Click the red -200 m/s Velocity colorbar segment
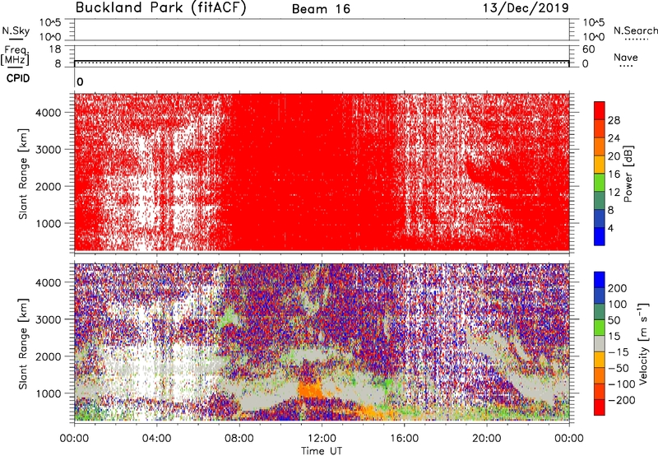Viewport: 658px width, 456px height. click(x=600, y=407)
